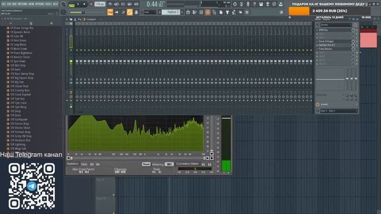Expand the Fruity Balance slot arrow
The width and height of the screenshot is (381, 214).
(x=317, y=49)
